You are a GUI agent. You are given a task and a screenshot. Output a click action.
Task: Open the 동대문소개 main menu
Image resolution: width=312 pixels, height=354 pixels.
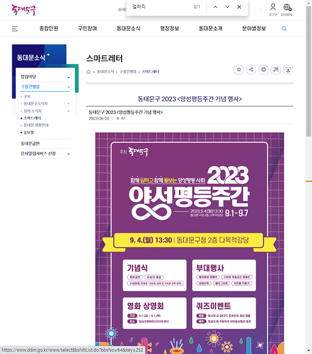coord(210,29)
